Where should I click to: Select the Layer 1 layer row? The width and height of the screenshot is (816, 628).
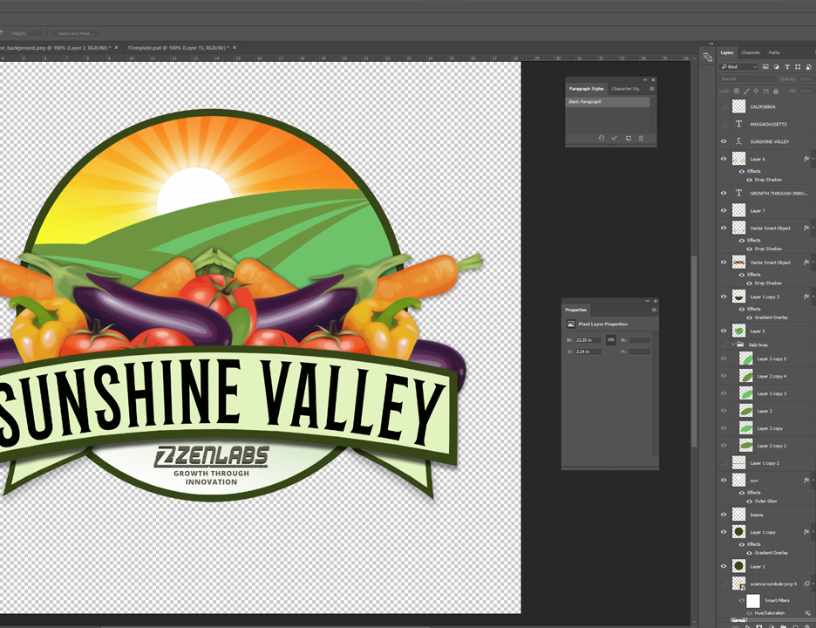click(x=766, y=566)
